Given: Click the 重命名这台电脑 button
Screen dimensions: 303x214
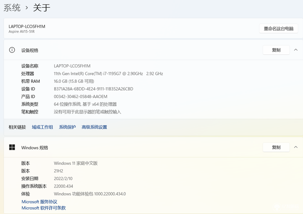Looking at the screenshot, I should pyautogui.click(x=278, y=29).
